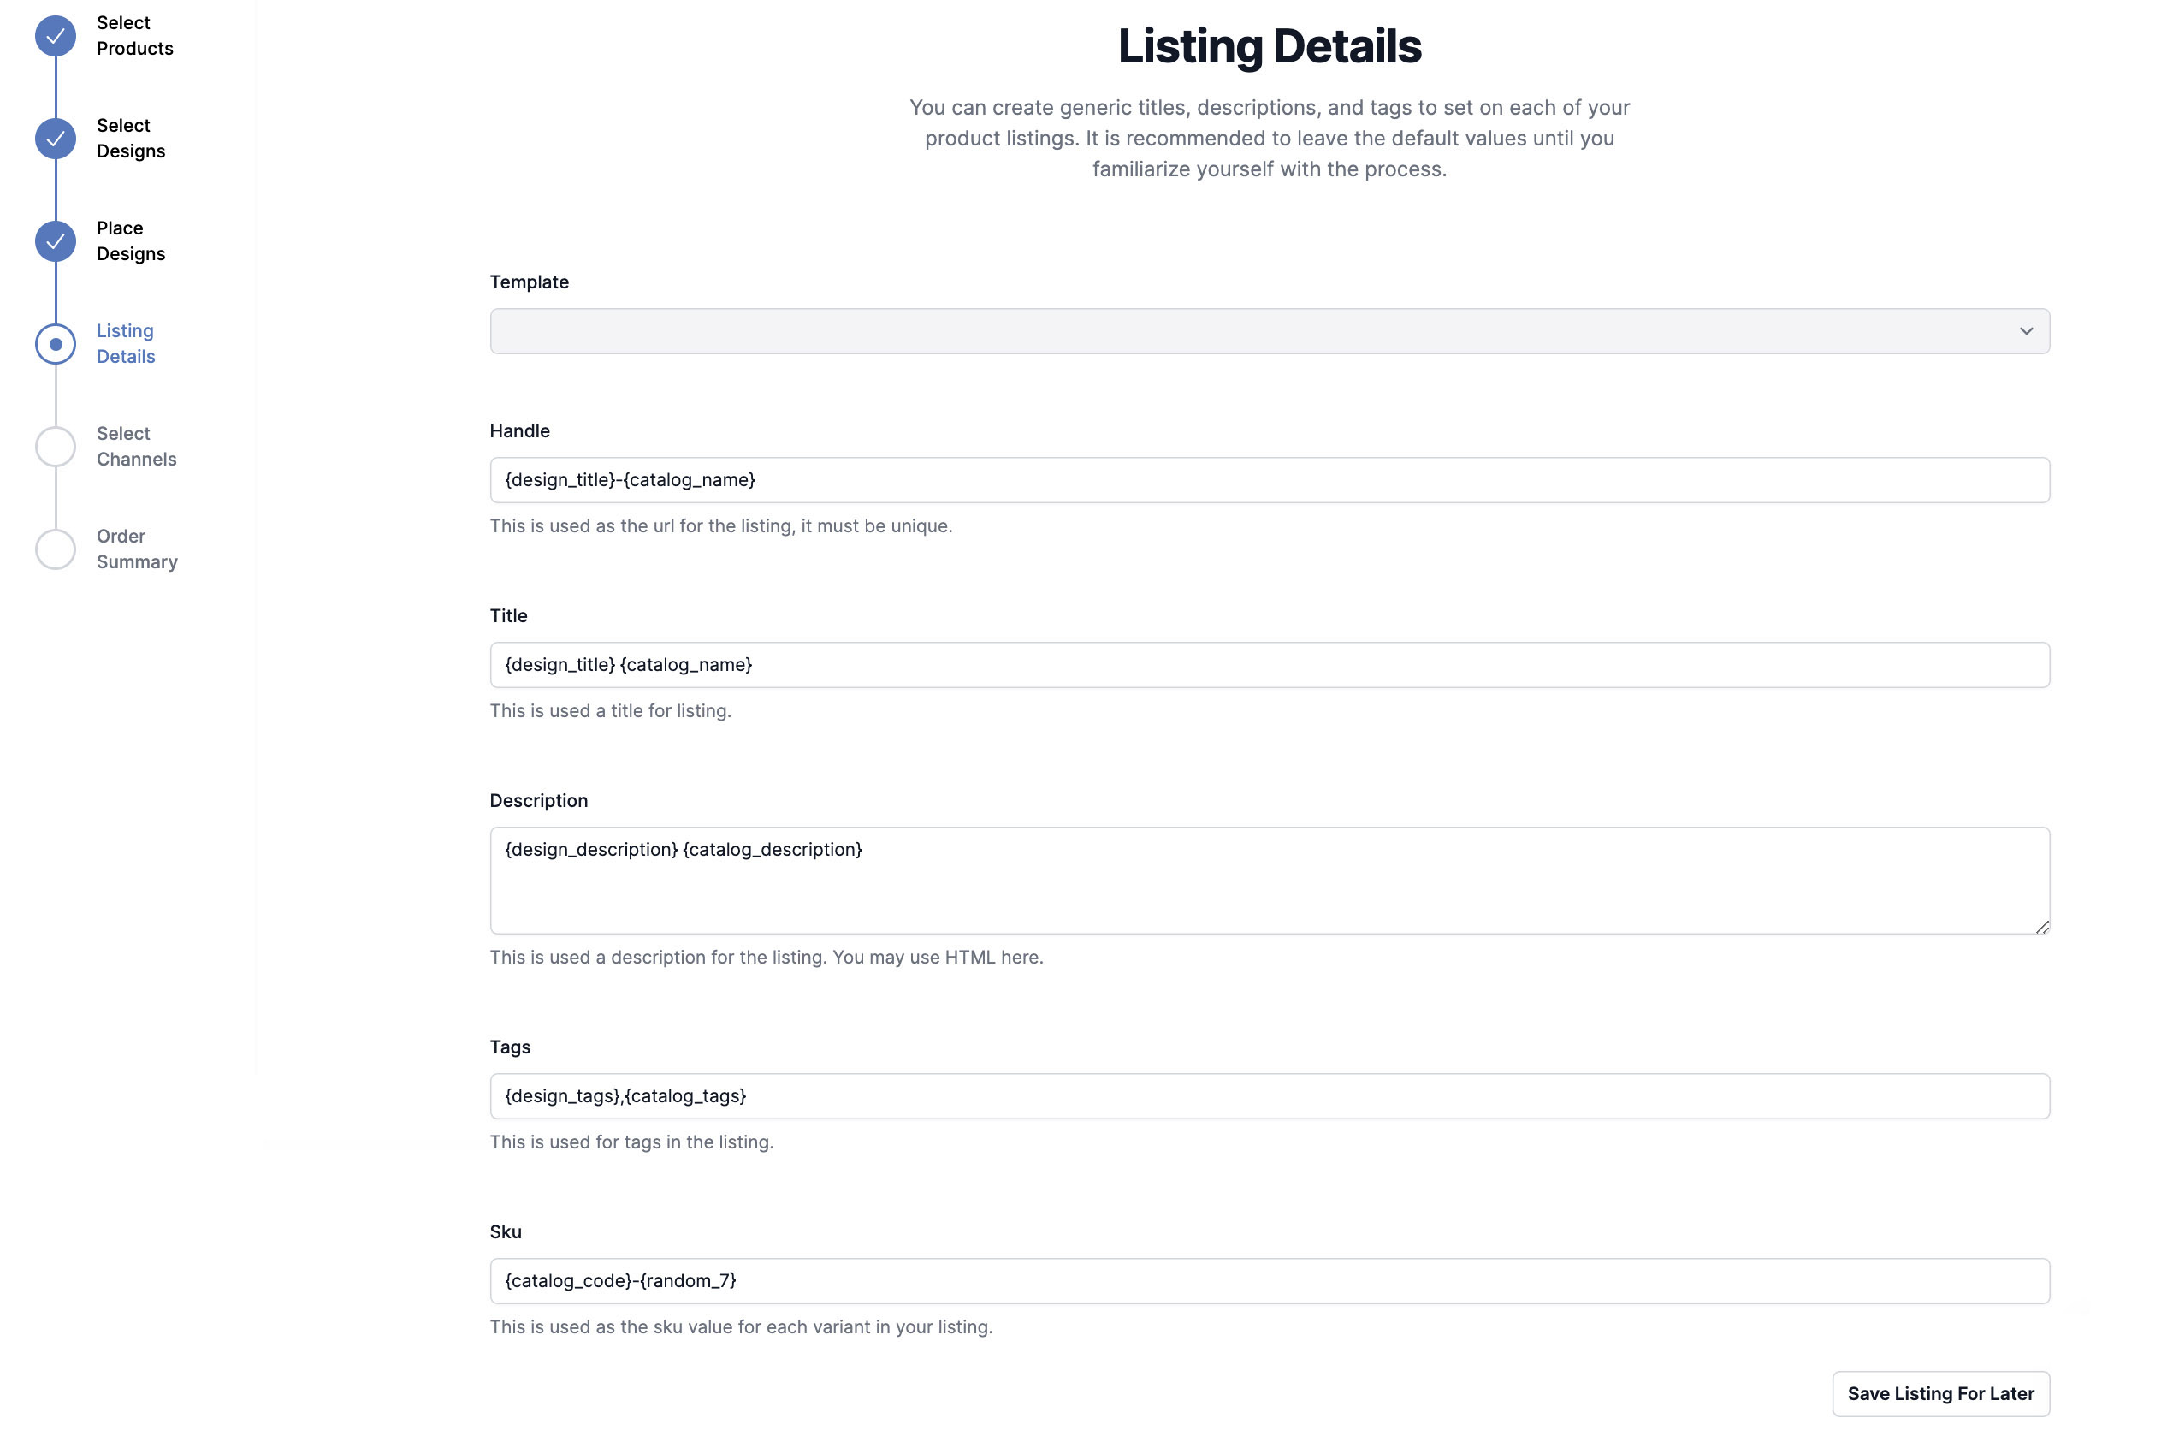
Task: Open the Order Summary step label
Action: [137, 549]
